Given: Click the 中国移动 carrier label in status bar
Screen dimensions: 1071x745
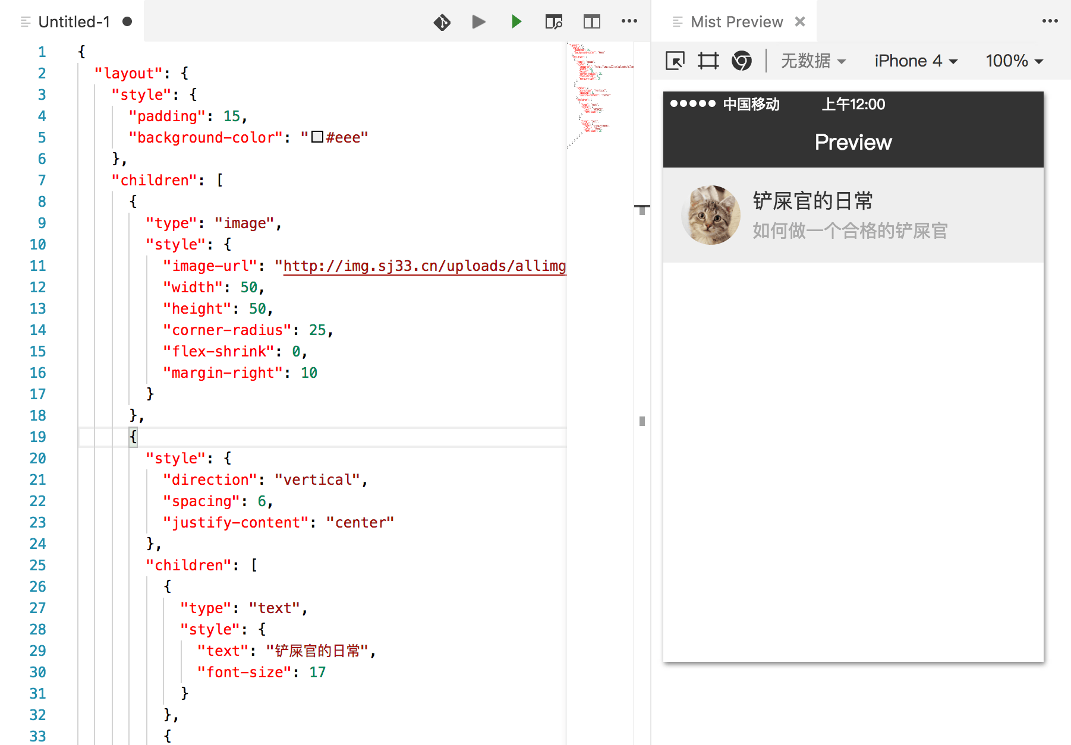Looking at the screenshot, I should click(x=751, y=105).
